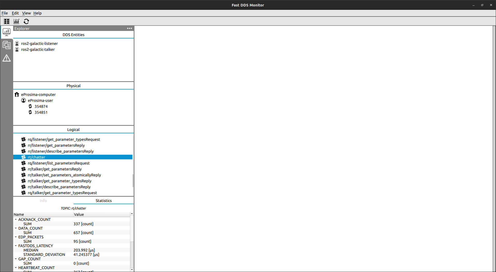Select process 354874 in Physical
Image resolution: width=496 pixels, height=272 pixels.
tap(41, 106)
